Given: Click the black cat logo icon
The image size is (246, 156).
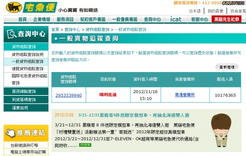Looking at the screenshot, I should (x=14, y=7).
